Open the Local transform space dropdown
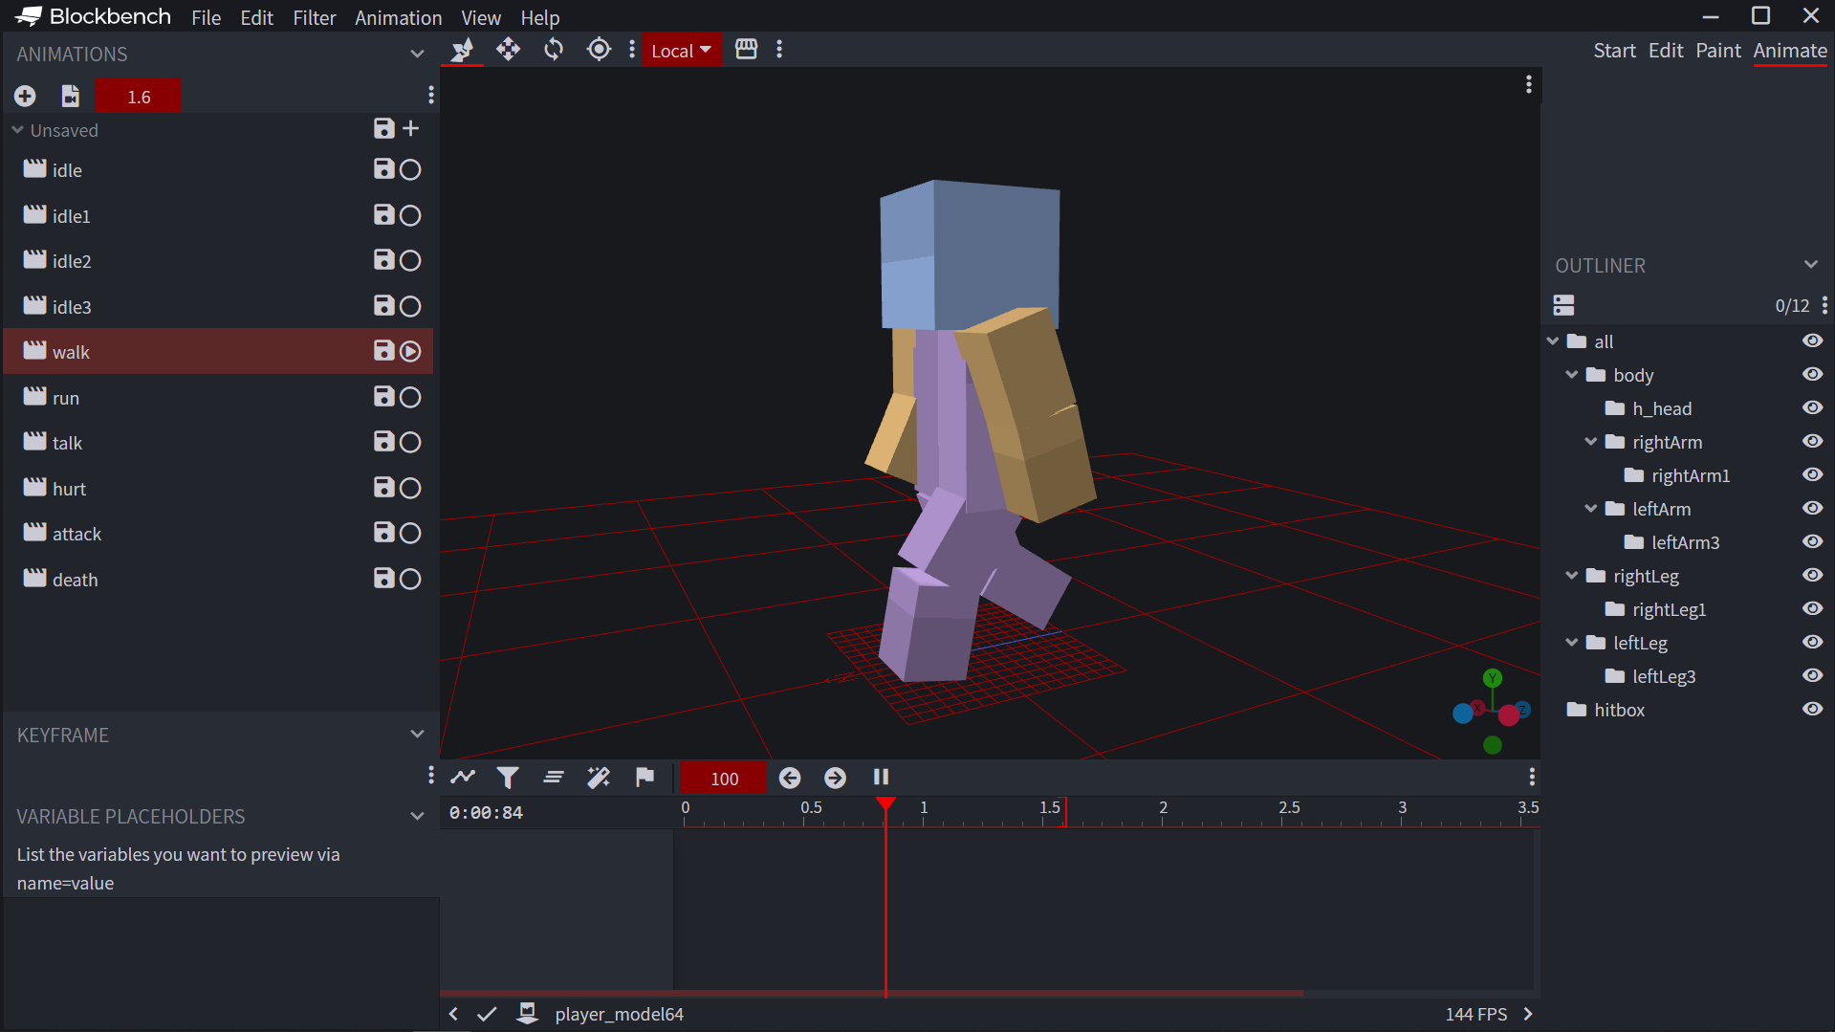This screenshot has height=1032, width=1835. point(682,51)
